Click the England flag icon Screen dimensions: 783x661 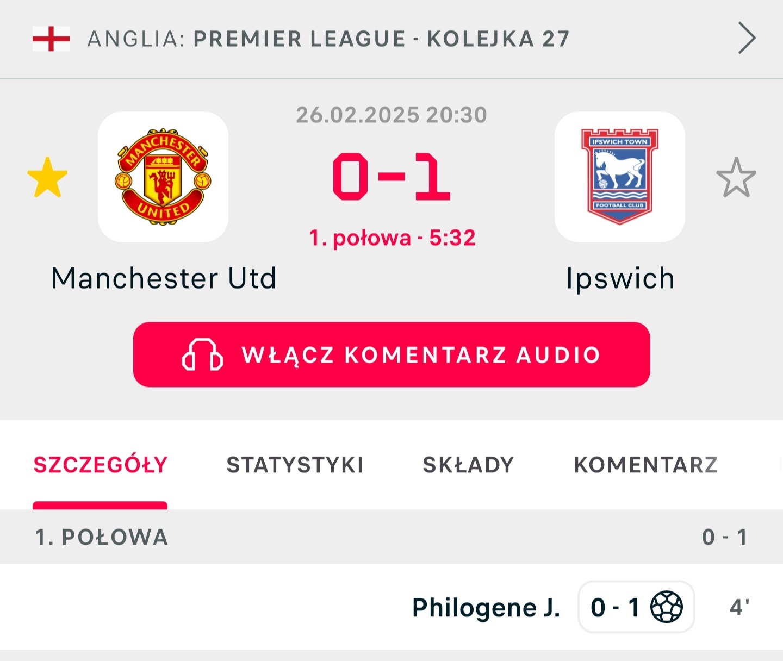point(51,39)
